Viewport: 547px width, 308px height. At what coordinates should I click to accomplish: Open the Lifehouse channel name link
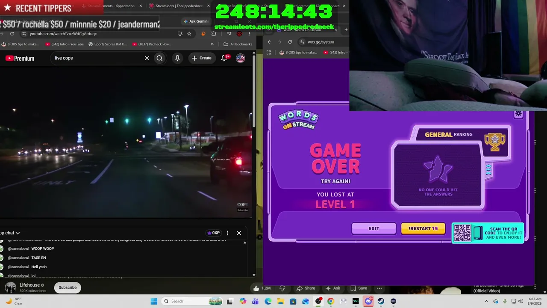29,285
